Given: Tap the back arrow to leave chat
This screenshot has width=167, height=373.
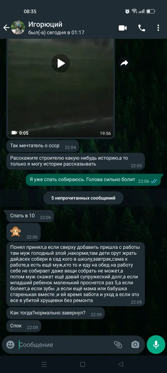Looking at the screenshot, I should point(6,28).
